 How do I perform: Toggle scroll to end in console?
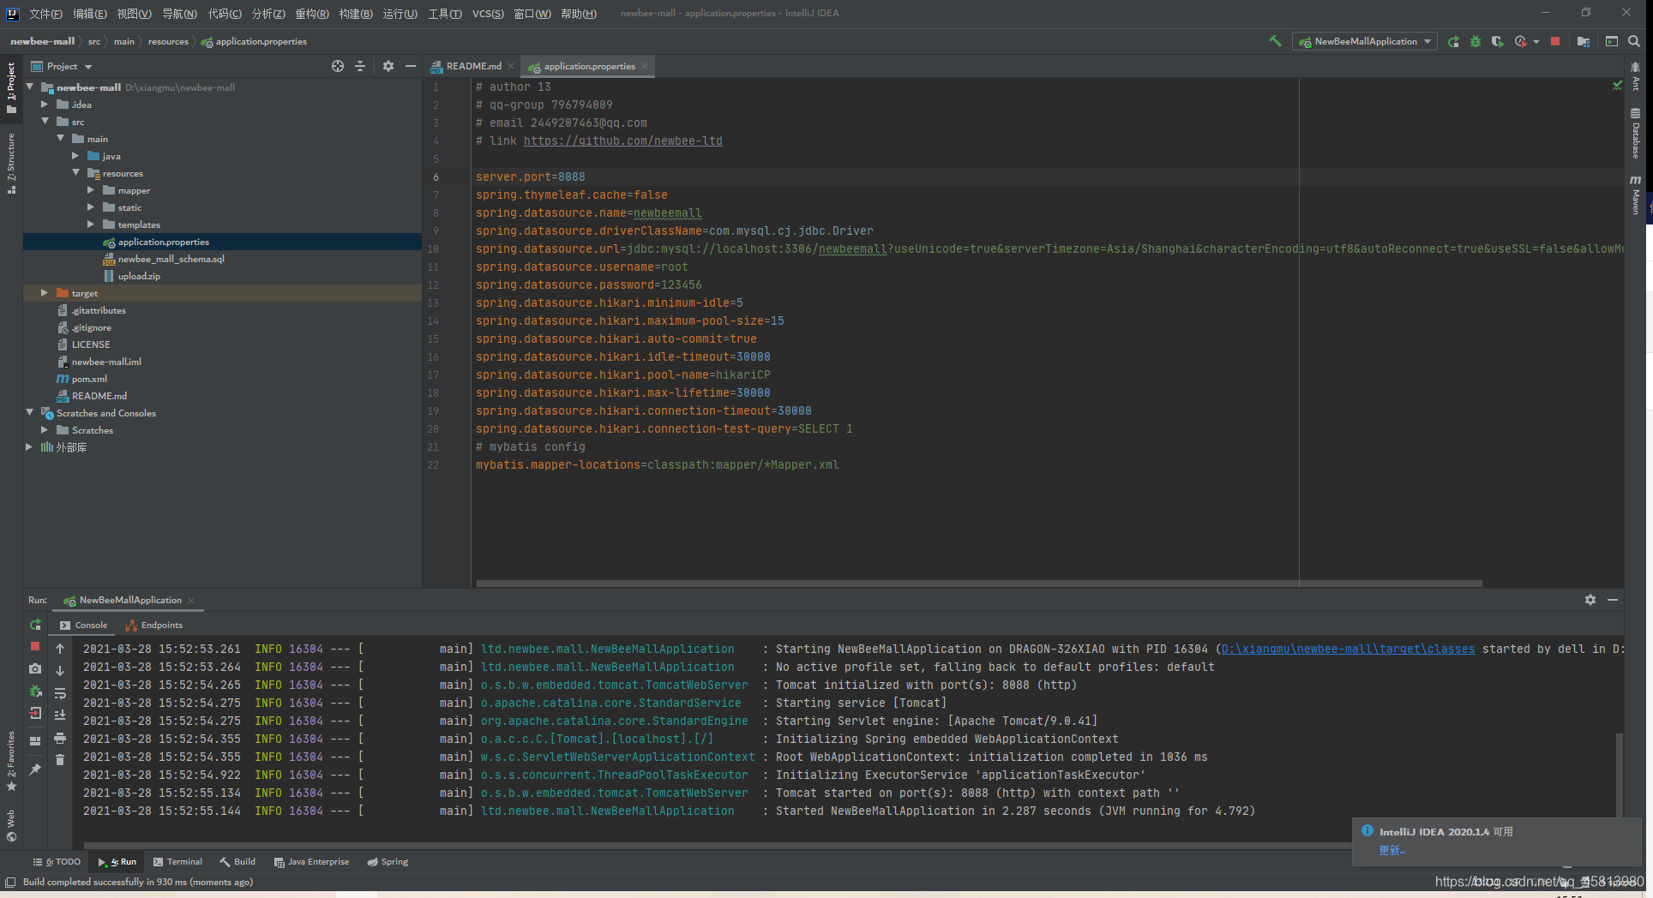(60, 715)
